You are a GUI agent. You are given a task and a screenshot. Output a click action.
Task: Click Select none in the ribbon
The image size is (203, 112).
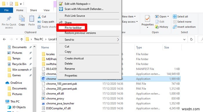point(182,22)
